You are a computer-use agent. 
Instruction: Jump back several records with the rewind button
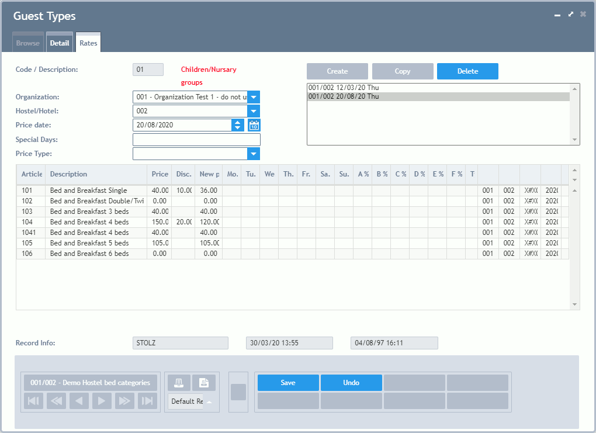pyautogui.click(x=56, y=401)
